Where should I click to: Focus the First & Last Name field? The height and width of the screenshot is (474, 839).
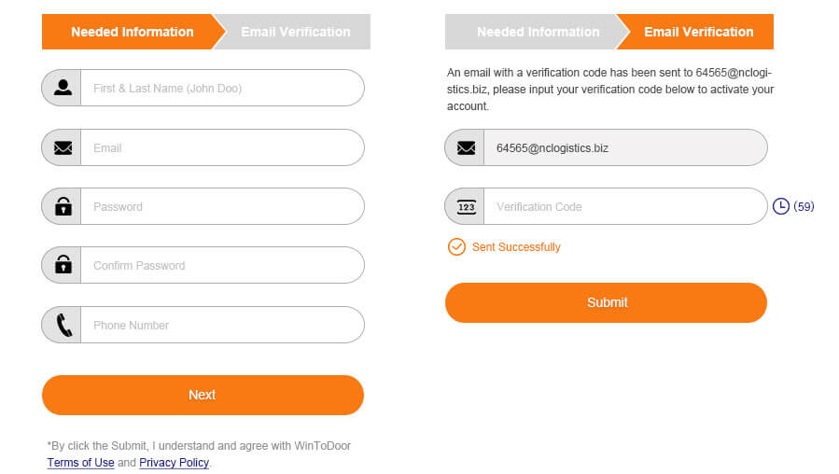220,88
